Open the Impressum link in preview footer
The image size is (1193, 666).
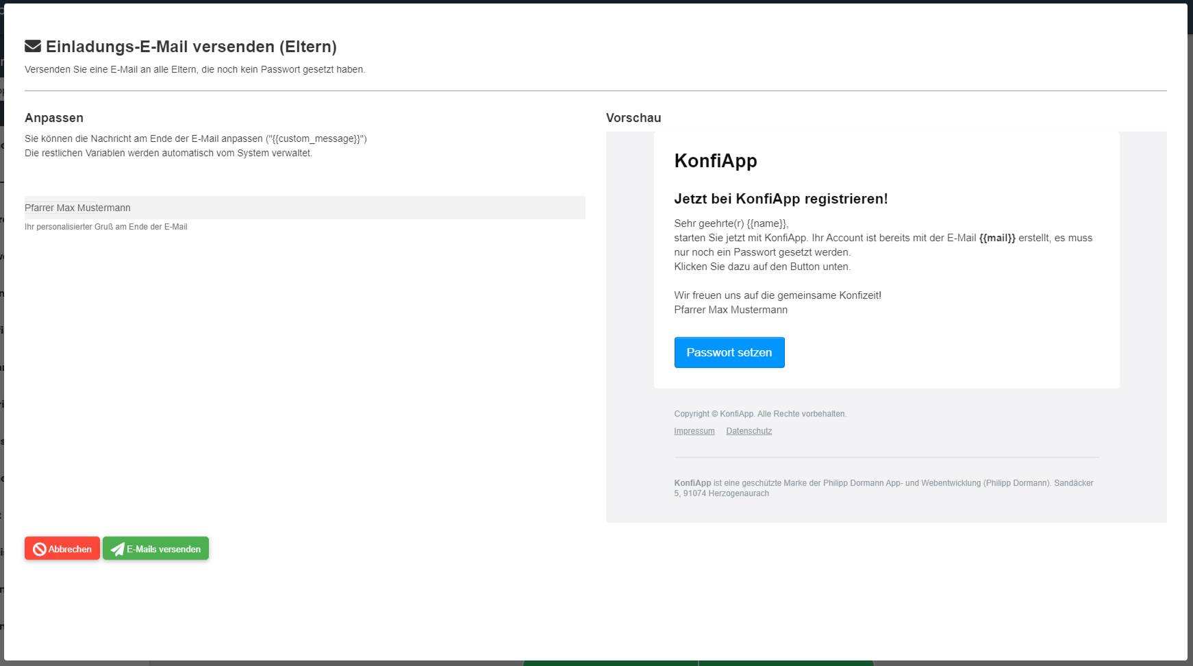pos(694,431)
